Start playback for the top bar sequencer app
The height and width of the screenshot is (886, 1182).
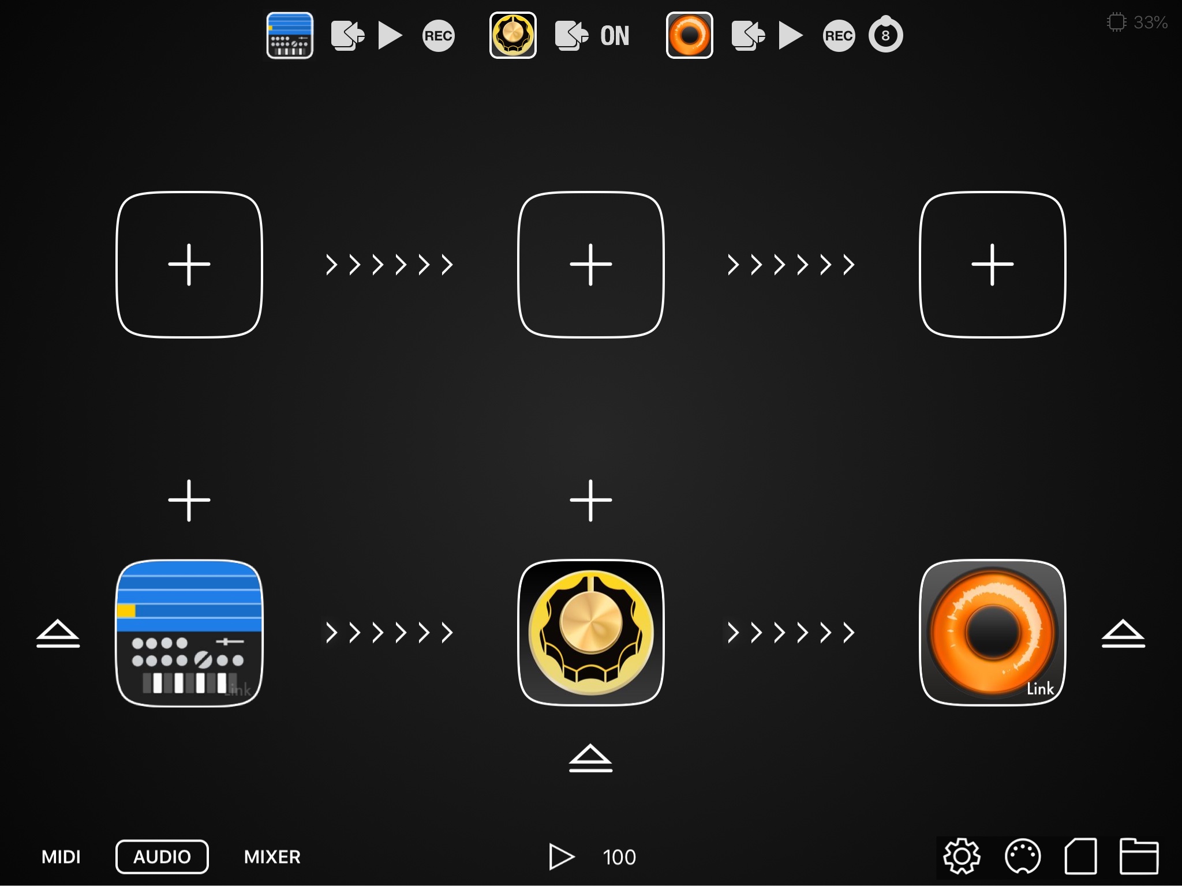[x=390, y=36]
